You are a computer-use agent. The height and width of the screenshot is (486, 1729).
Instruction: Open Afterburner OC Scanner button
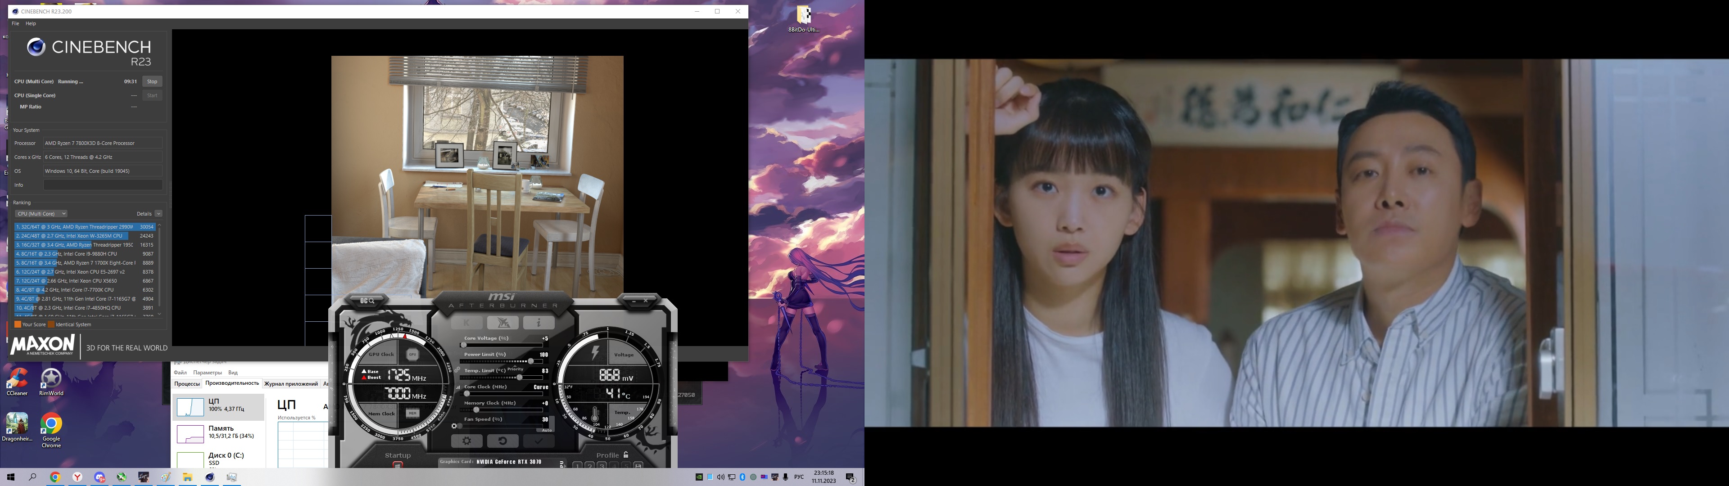tap(368, 301)
